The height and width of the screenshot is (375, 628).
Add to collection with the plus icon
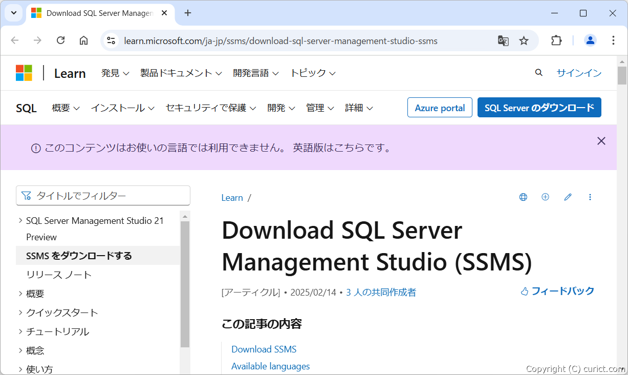click(545, 197)
